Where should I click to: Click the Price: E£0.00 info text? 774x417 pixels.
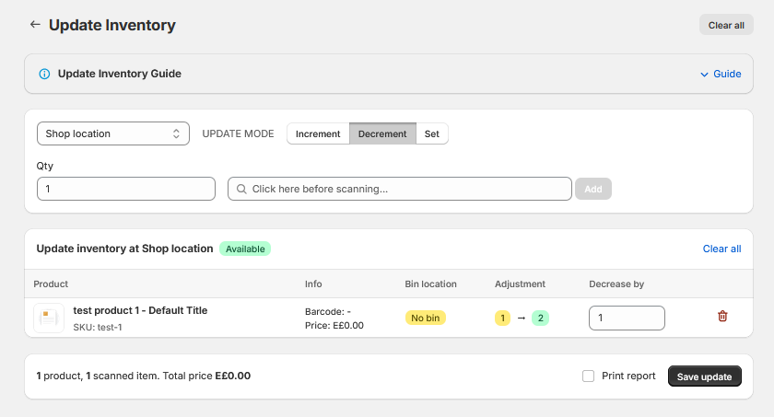click(334, 325)
